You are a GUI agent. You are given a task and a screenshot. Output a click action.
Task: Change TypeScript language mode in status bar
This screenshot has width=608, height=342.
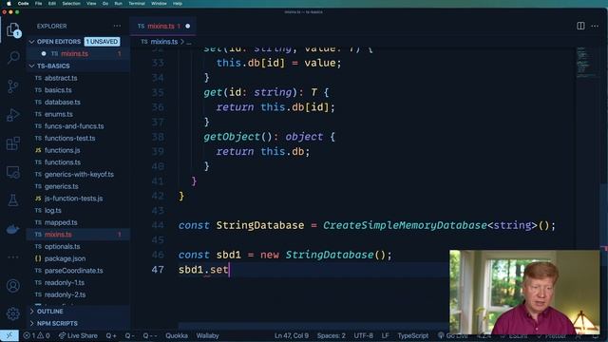[413, 335]
